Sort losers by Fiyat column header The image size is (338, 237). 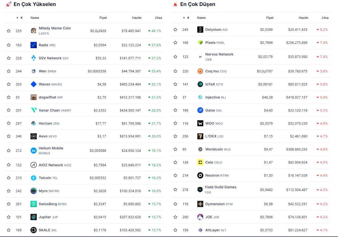click(269, 18)
